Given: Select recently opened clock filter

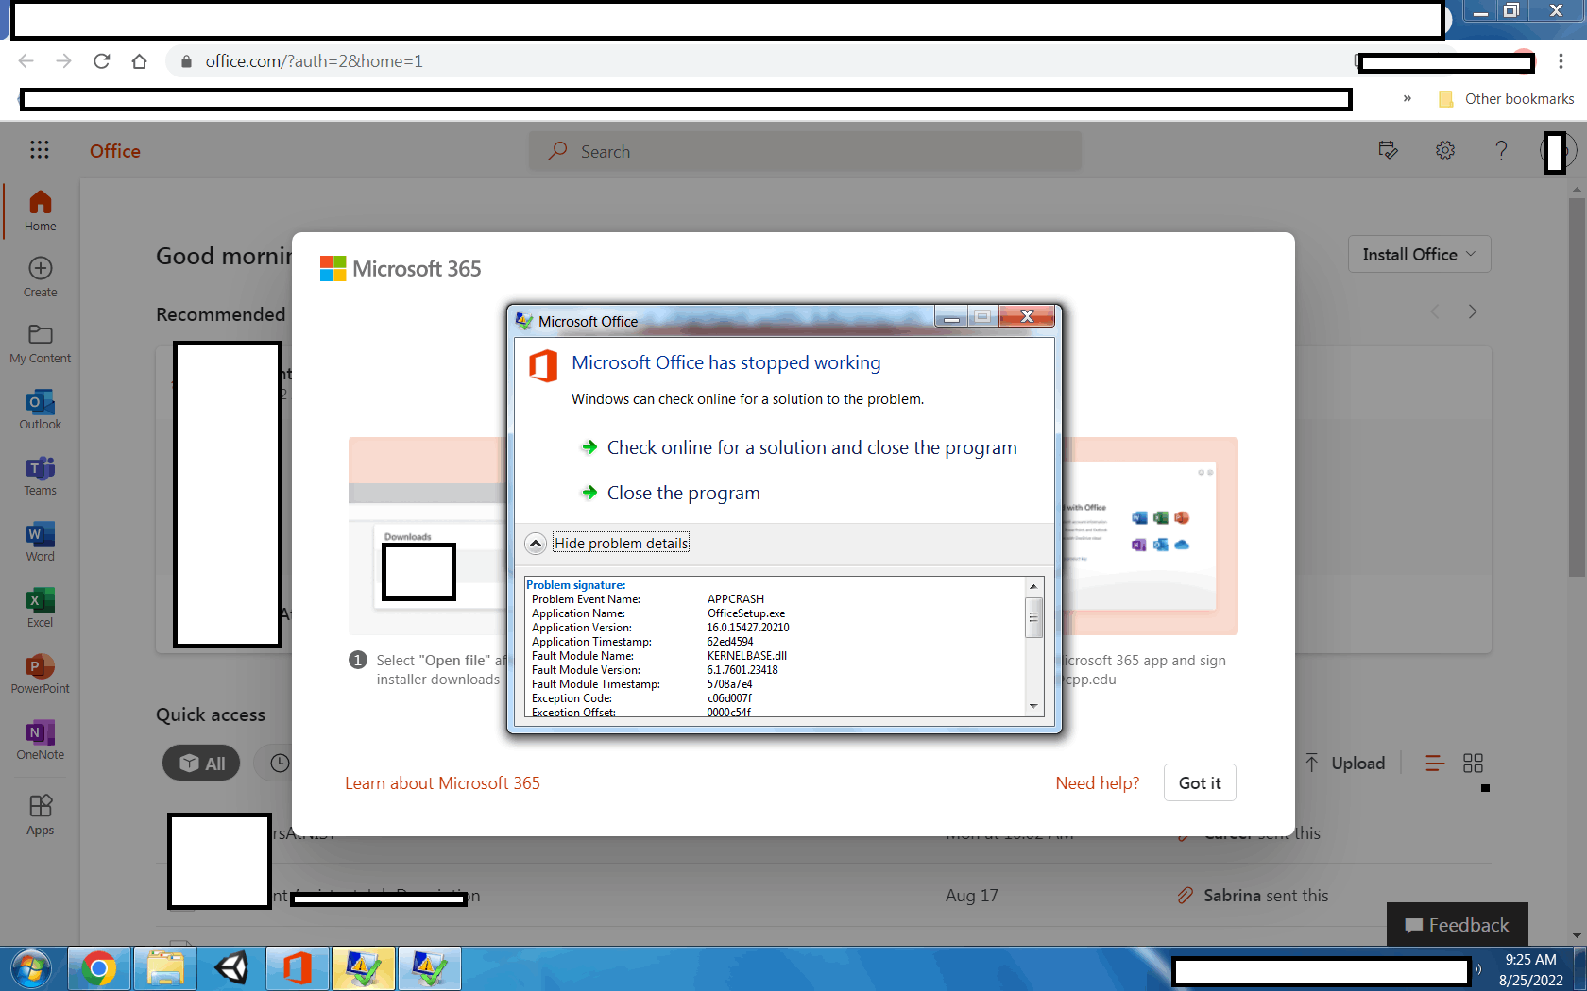Looking at the screenshot, I should (x=280, y=763).
